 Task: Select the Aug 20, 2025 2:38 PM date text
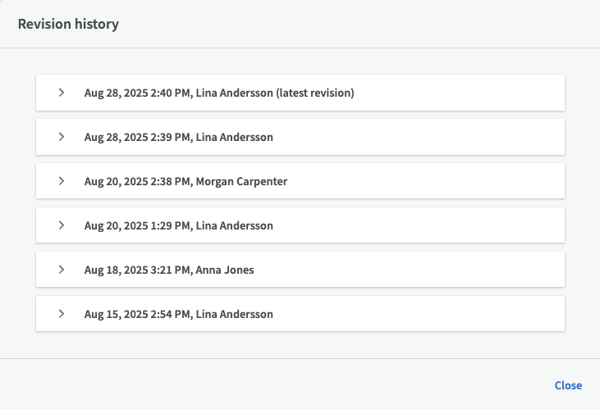[137, 181]
